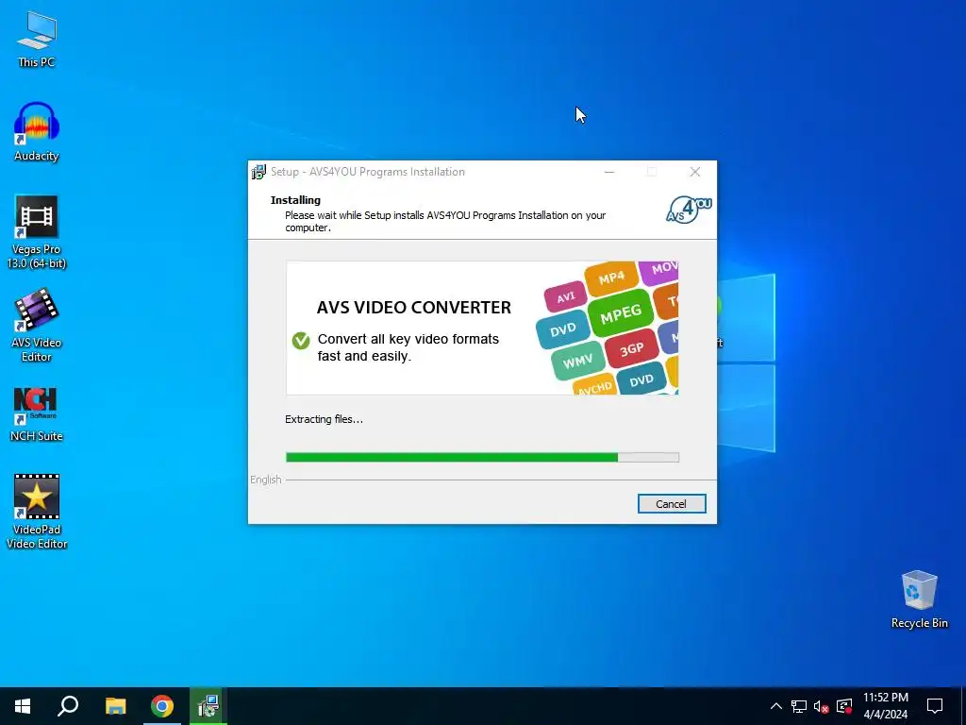Click the "Installing" heading text
Viewport: 966px width, 725px height.
coord(295,200)
